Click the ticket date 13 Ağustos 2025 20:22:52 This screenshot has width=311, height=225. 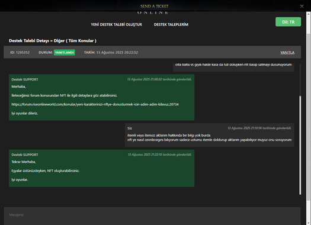(117, 53)
